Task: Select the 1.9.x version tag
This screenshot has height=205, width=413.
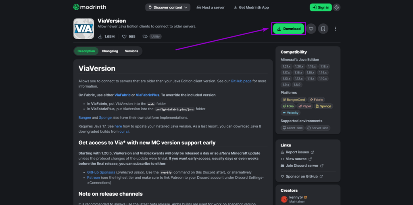Action: point(286,85)
